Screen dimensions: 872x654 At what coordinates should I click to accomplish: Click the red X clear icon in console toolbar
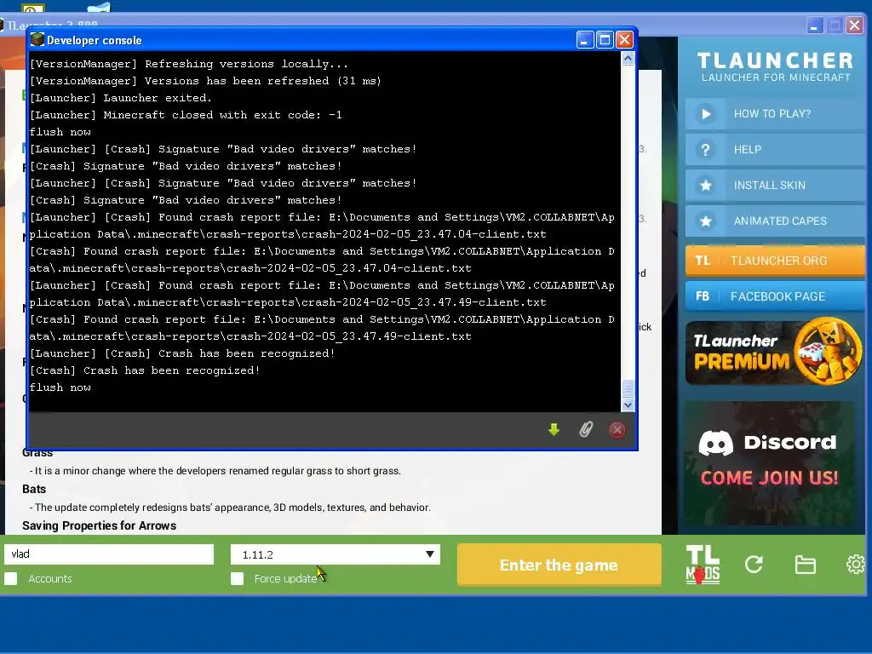point(617,429)
